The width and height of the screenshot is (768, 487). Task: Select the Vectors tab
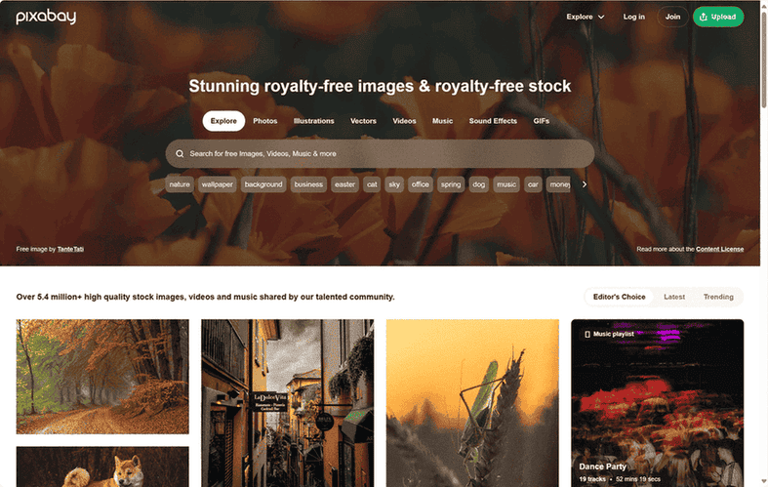tap(363, 121)
